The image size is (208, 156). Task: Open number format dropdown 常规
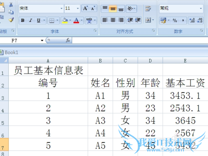click(x=201, y=8)
